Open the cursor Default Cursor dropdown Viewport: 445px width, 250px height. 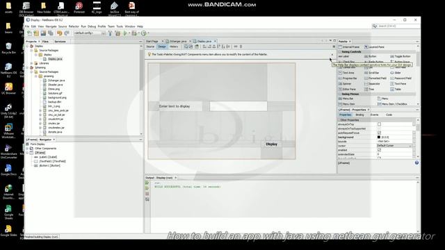coord(410,146)
